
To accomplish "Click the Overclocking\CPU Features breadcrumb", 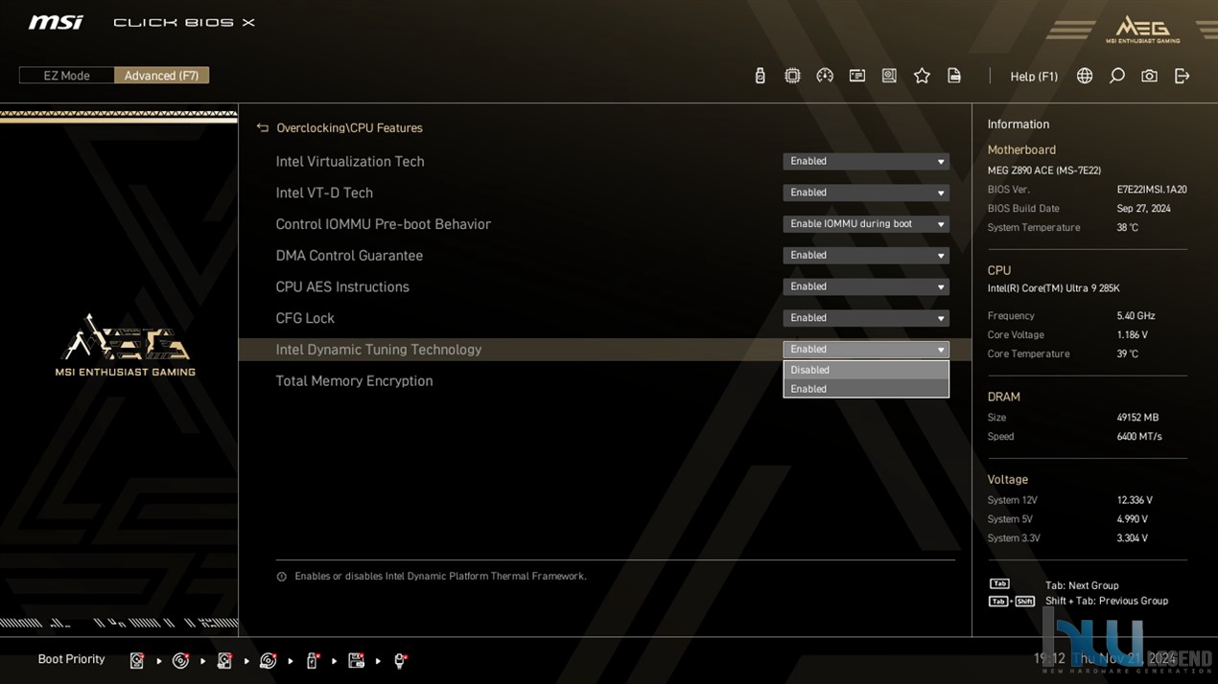I will (x=349, y=127).
